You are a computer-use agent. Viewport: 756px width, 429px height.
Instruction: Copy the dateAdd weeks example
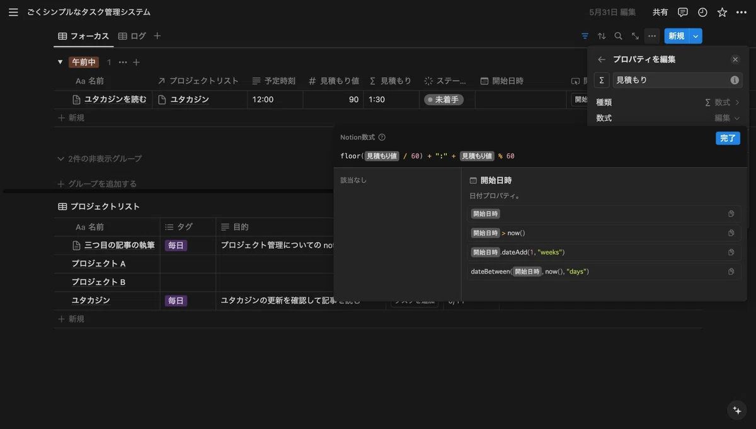click(731, 252)
